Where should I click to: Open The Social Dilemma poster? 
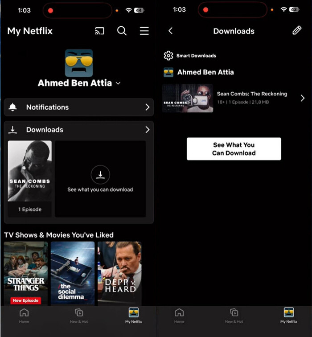pos(73,273)
